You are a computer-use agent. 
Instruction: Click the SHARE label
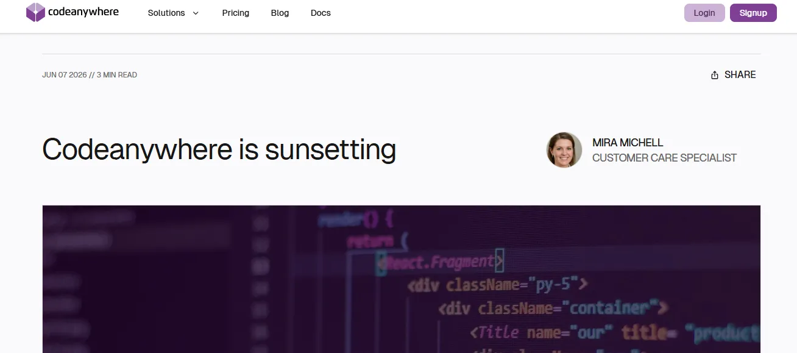[x=740, y=74]
